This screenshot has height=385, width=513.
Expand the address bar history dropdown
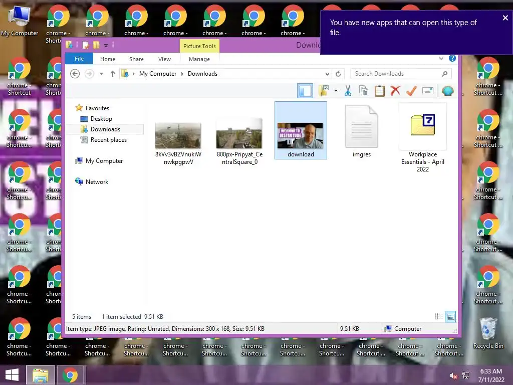tap(327, 74)
